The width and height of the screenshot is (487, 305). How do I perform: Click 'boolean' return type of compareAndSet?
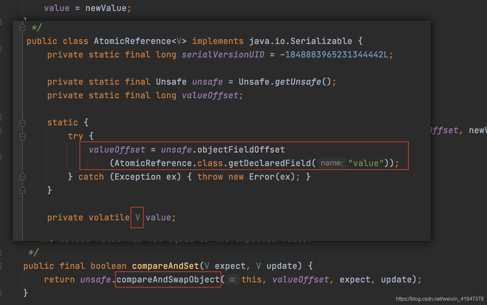pos(108,266)
